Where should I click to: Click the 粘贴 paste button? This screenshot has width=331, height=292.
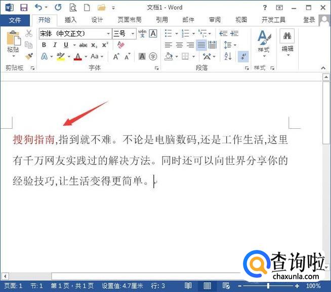click(13, 43)
